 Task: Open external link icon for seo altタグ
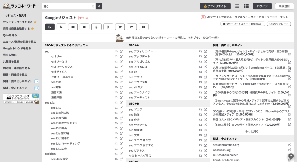click(205, 87)
